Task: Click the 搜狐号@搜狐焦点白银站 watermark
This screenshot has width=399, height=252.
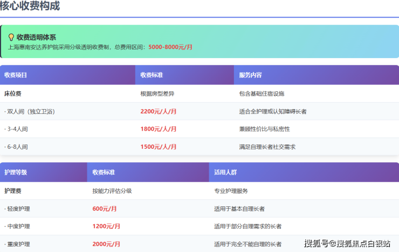Action: point(347,243)
